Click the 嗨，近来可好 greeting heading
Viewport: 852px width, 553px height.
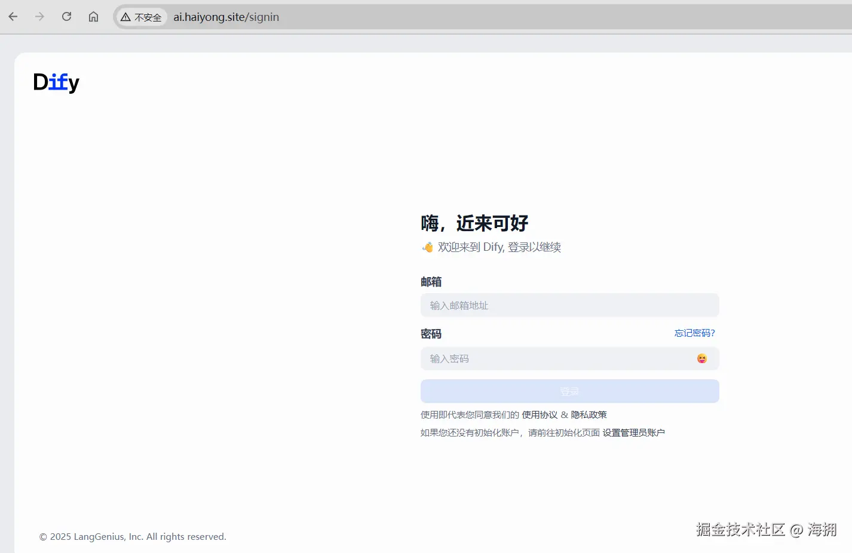point(474,223)
